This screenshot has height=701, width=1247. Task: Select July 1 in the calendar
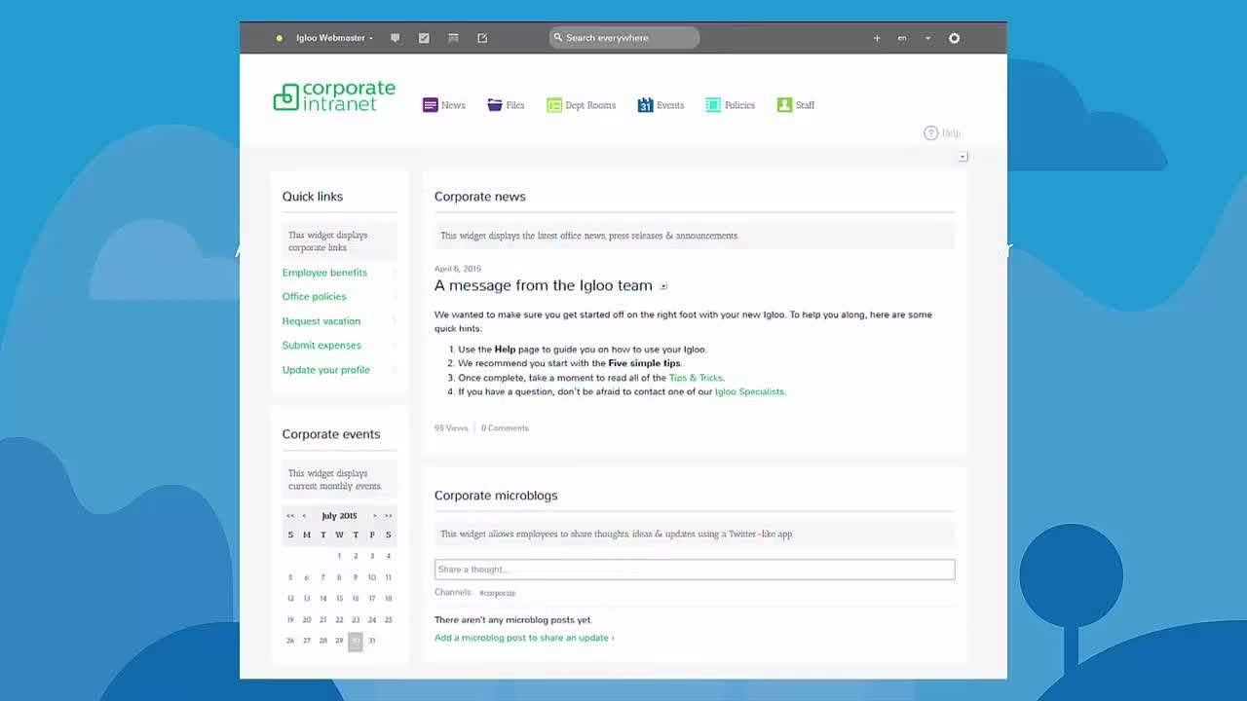[339, 556]
